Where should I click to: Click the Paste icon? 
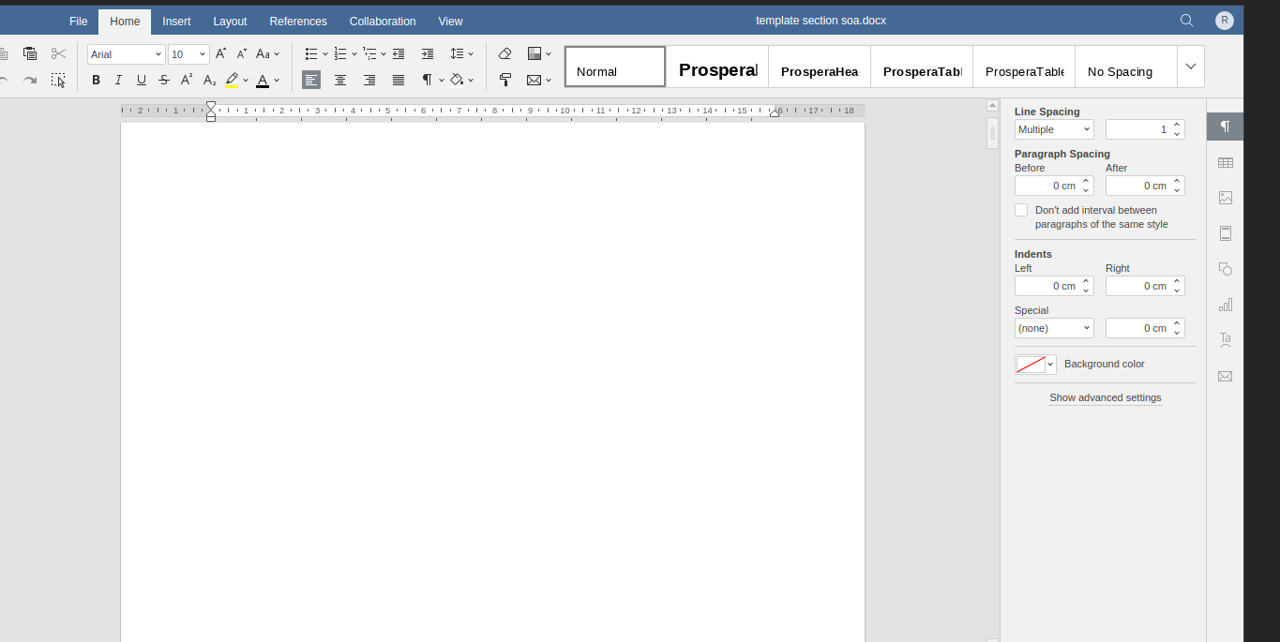[x=30, y=54]
